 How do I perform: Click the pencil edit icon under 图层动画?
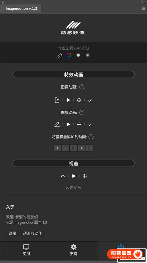(57, 124)
